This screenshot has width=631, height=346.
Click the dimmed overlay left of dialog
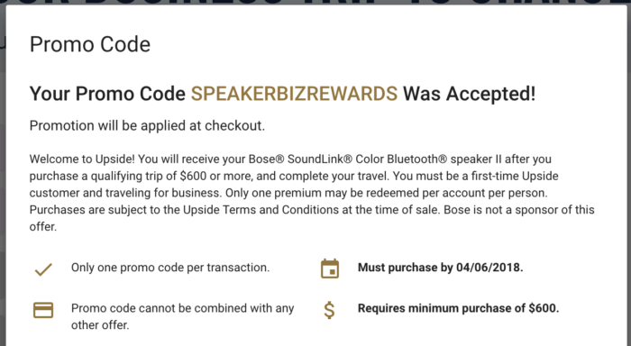(x=3, y=173)
